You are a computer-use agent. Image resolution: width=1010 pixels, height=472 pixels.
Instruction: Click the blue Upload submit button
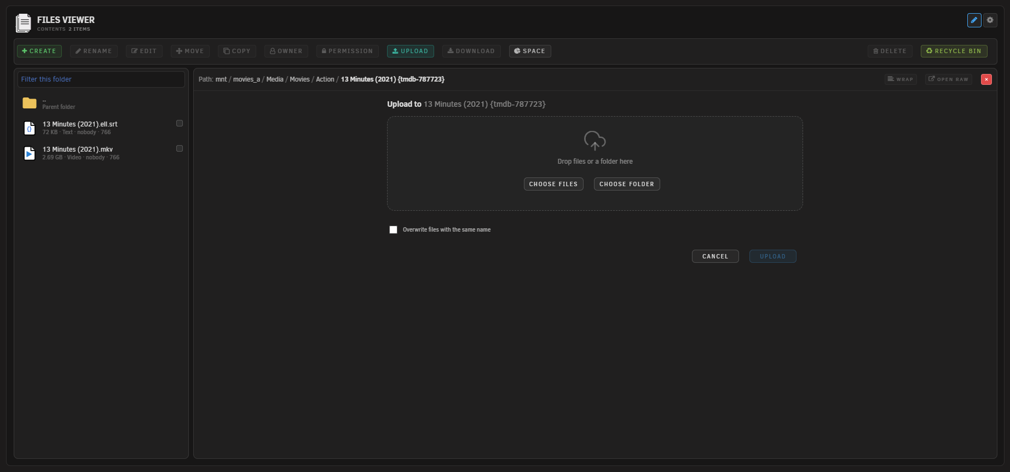(x=773, y=256)
